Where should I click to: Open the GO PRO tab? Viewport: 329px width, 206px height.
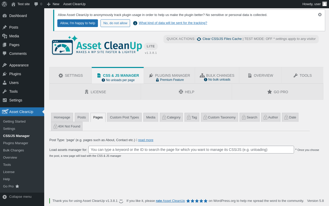(278, 92)
